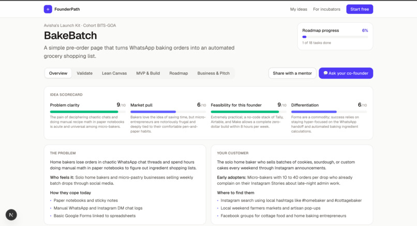
Task: Open the Overview tab
Action: click(58, 73)
